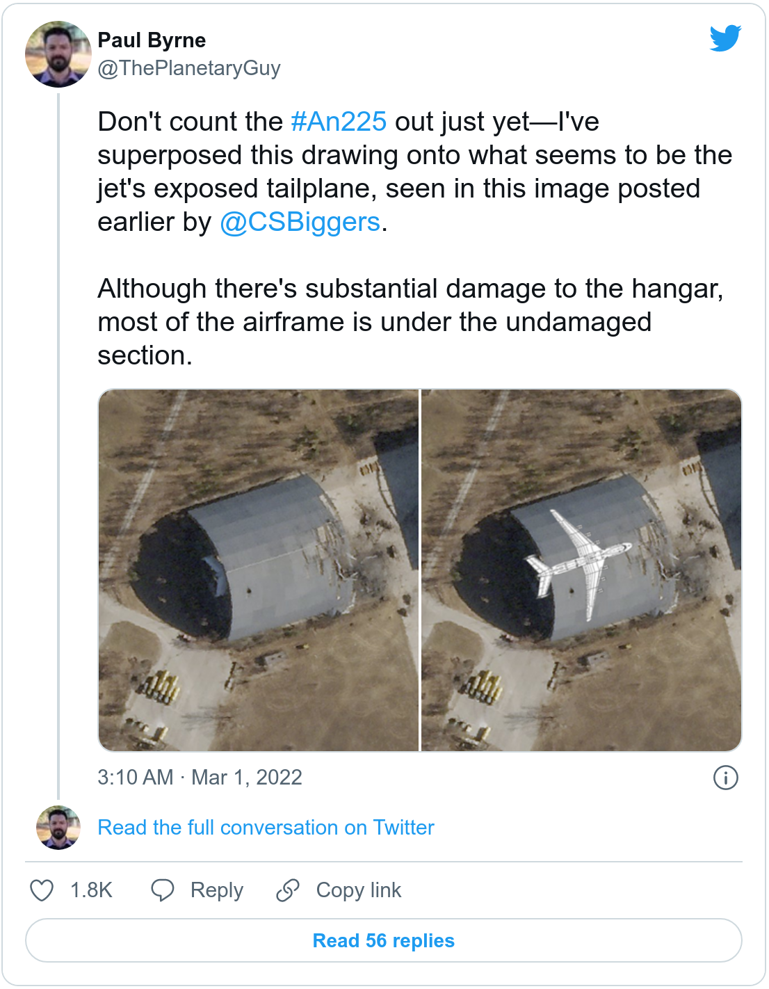This screenshot has height=989, width=769.
Task: Click the heart like icon
Action: click(x=42, y=890)
